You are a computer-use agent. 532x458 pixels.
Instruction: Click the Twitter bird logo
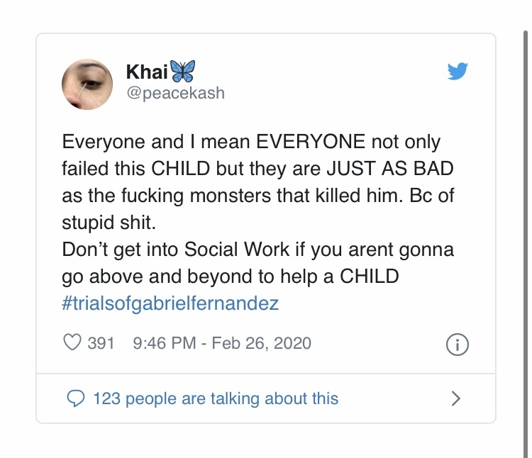[x=458, y=72]
